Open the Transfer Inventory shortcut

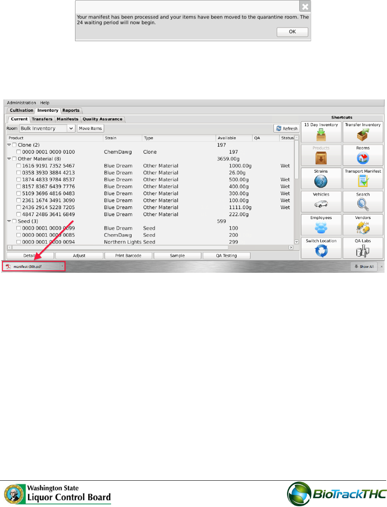(x=363, y=132)
